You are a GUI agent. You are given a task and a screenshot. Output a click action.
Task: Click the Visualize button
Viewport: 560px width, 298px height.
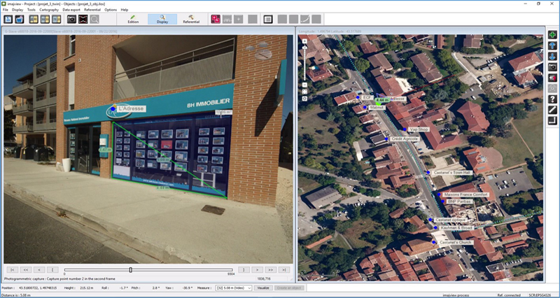coord(264,288)
